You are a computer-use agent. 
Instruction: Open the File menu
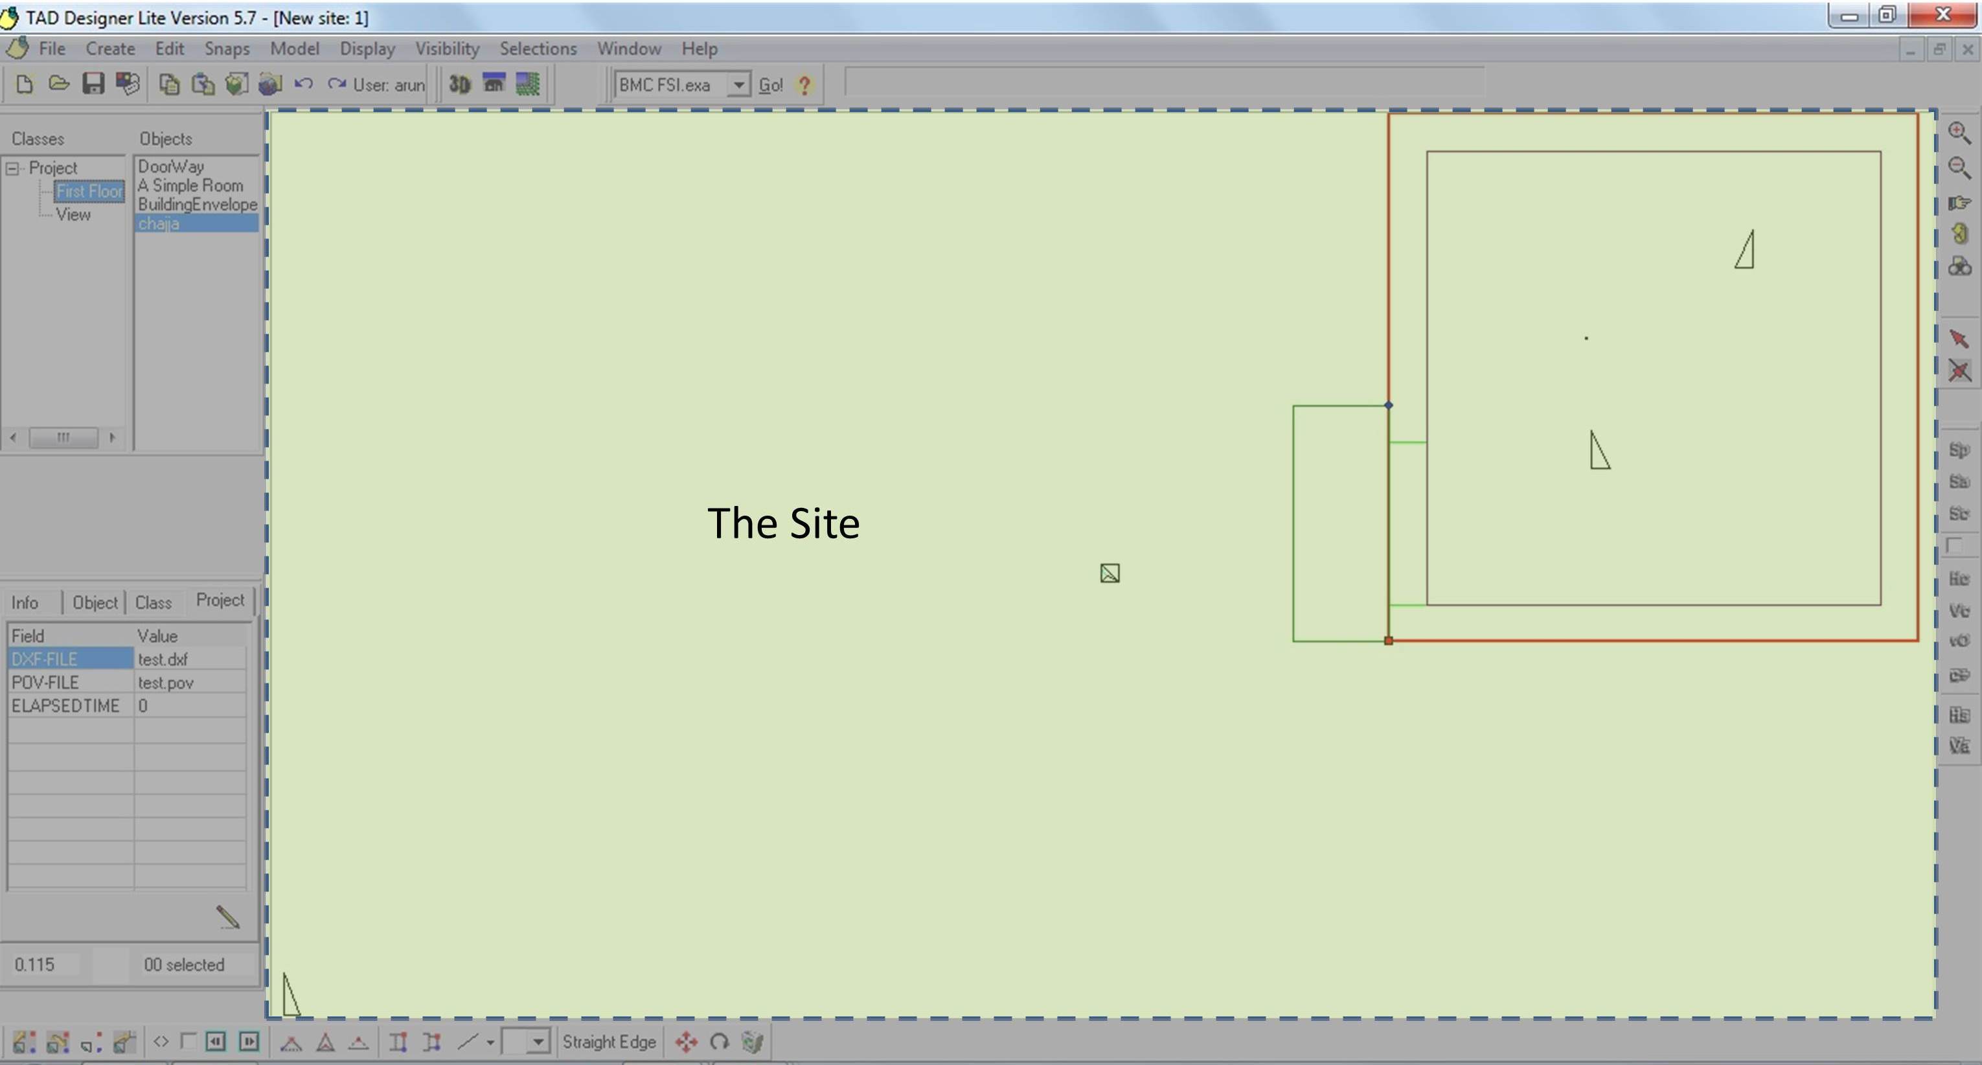(52, 49)
